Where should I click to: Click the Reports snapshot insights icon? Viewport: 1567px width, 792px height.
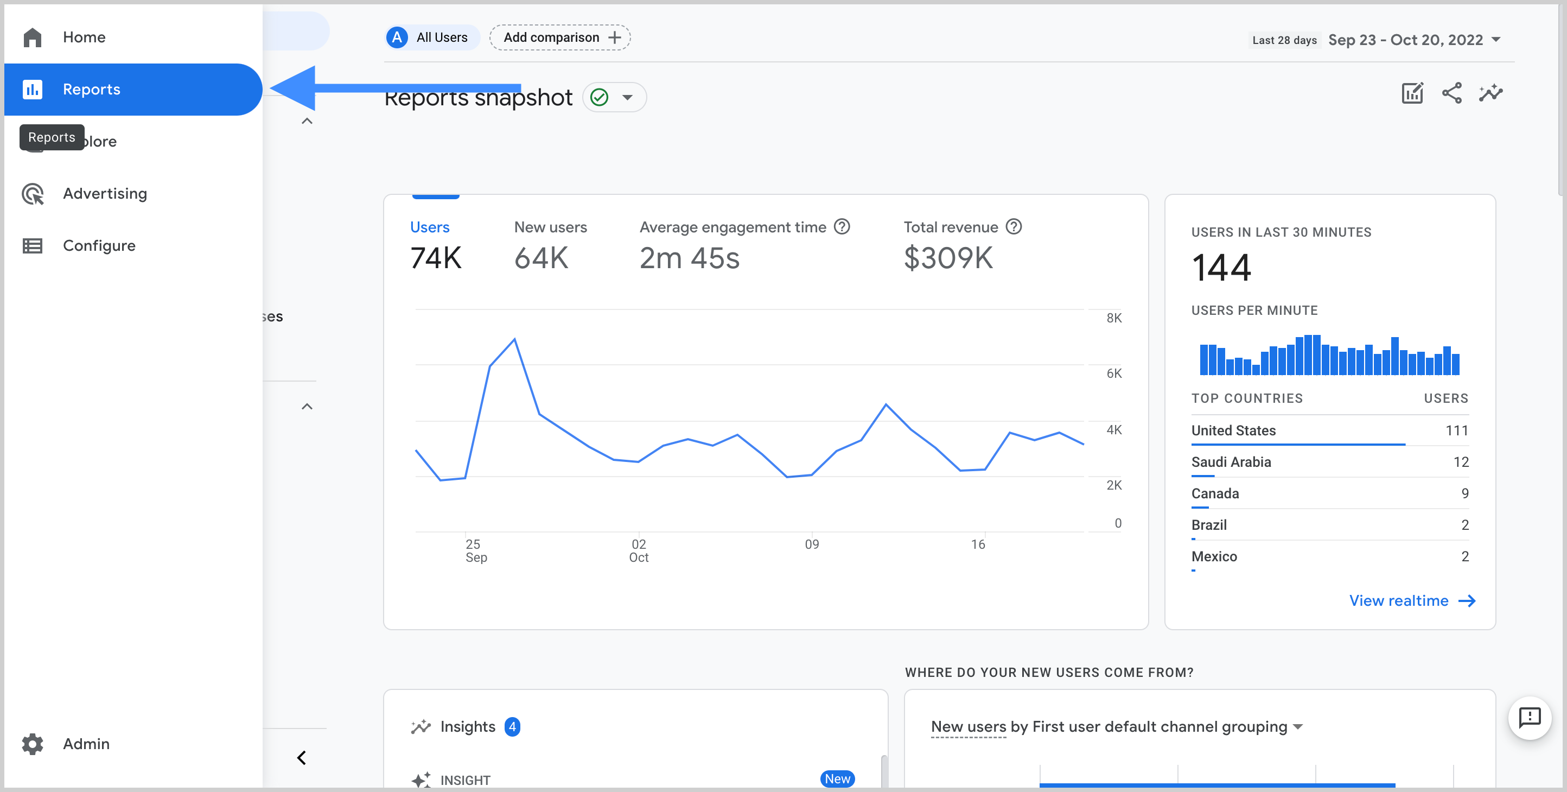1492,94
